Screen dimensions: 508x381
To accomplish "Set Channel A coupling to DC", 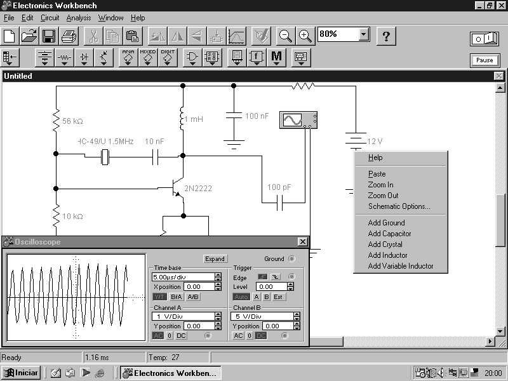I will pos(180,336).
